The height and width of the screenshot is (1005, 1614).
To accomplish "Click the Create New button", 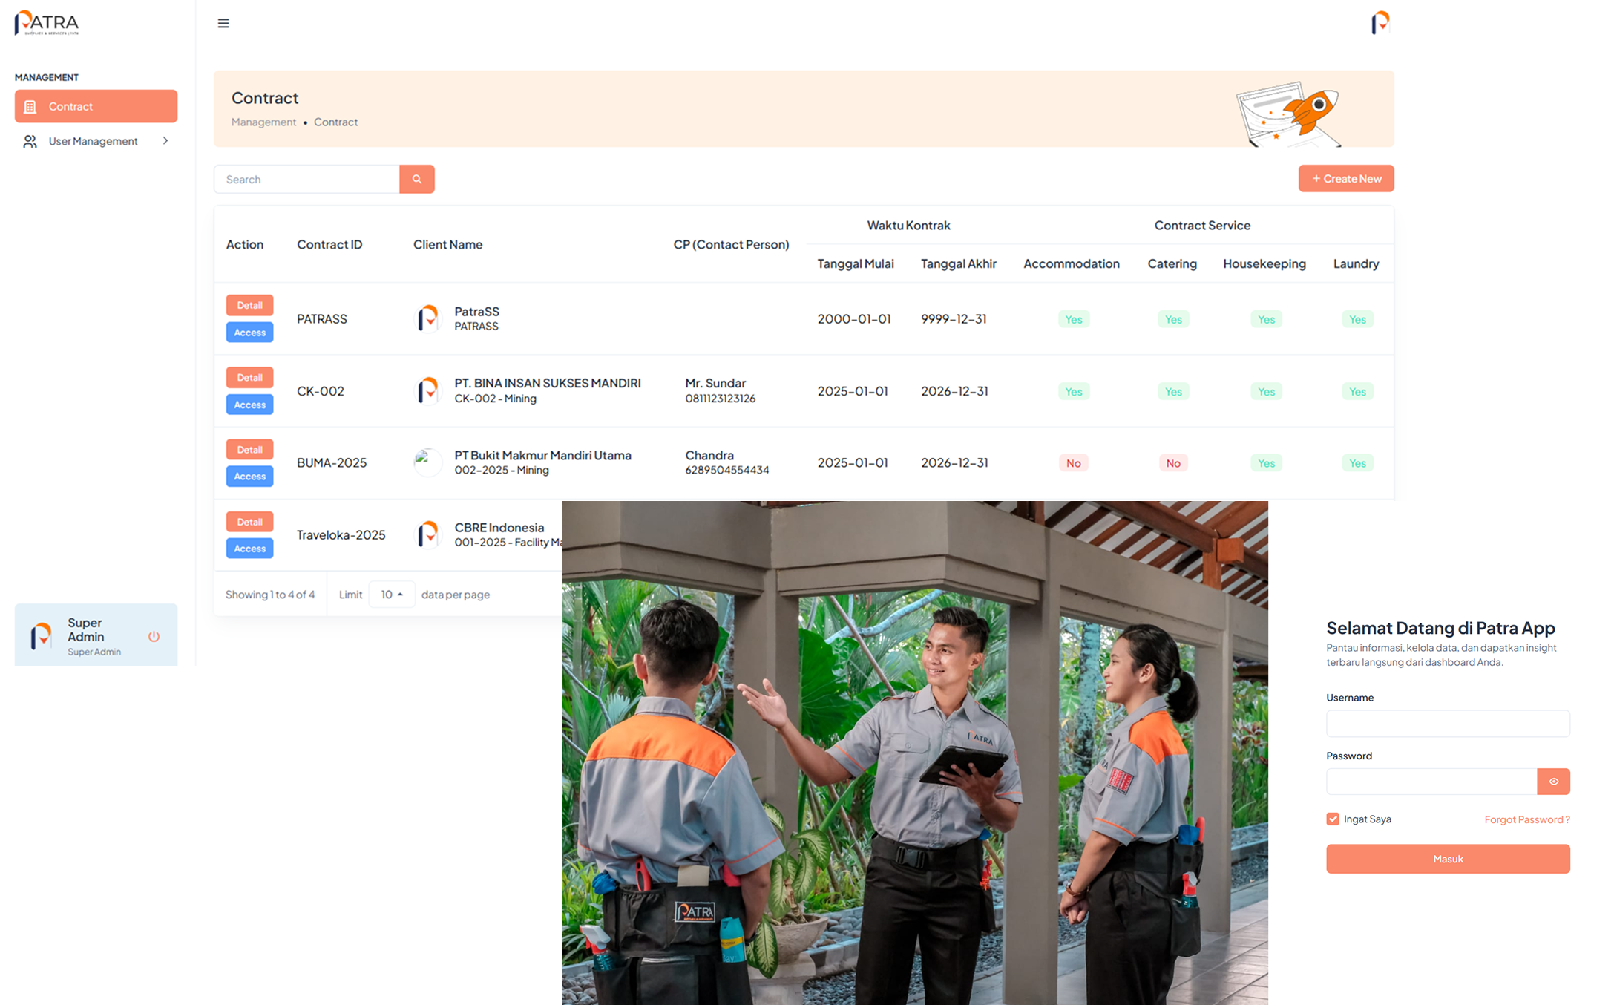I will coord(1345,178).
